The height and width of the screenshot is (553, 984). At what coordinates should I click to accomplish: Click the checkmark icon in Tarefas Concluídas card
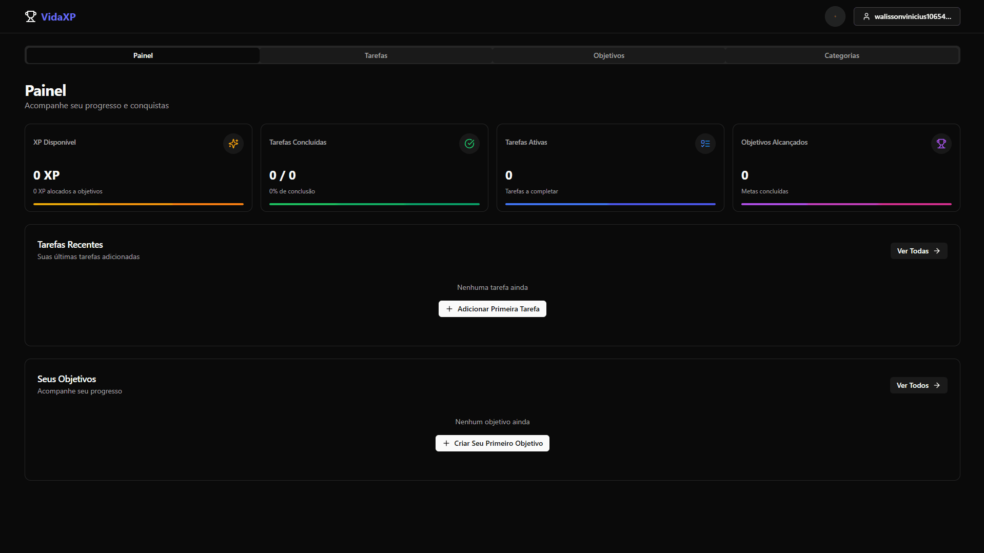[x=469, y=144]
